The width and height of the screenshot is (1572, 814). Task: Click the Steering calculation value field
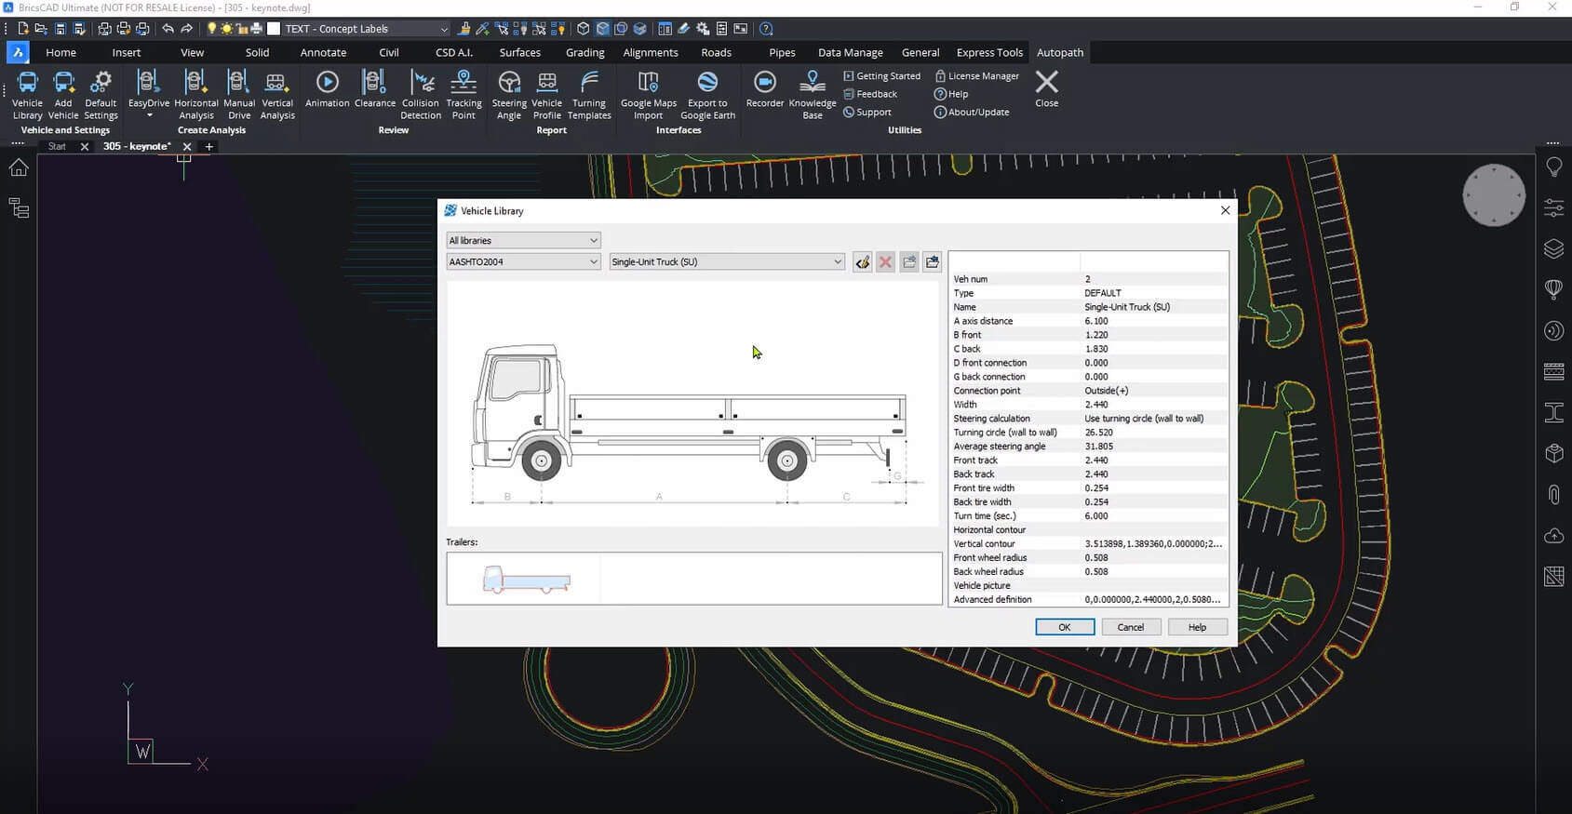pyautogui.click(x=1154, y=419)
